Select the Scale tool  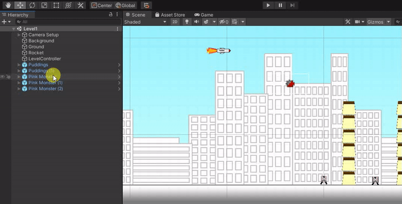point(44,5)
